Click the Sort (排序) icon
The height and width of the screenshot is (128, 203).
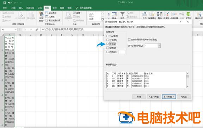(x=114, y=14)
